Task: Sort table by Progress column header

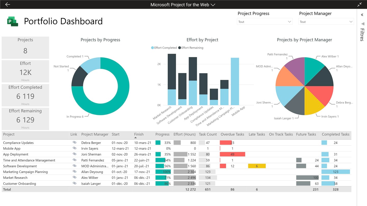Action: click(162, 134)
